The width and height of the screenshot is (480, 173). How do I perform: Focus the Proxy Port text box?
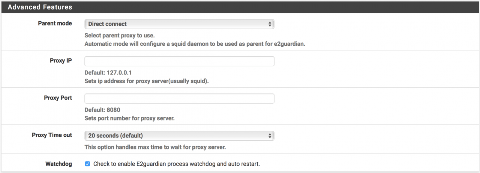(x=179, y=98)
